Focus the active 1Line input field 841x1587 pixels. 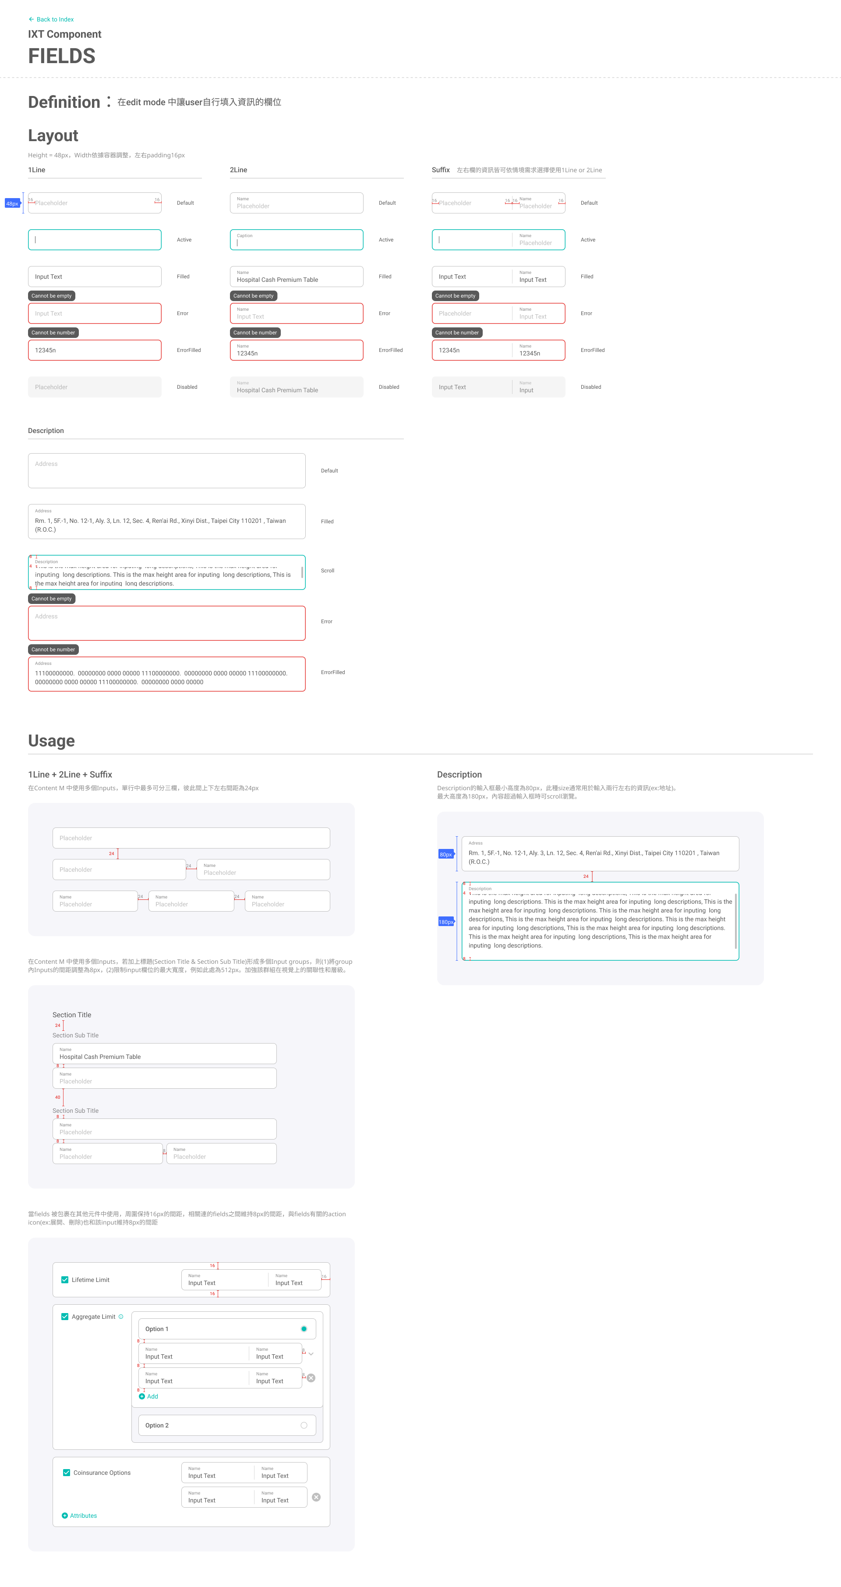pyautogui.click(x=95, y=240)
